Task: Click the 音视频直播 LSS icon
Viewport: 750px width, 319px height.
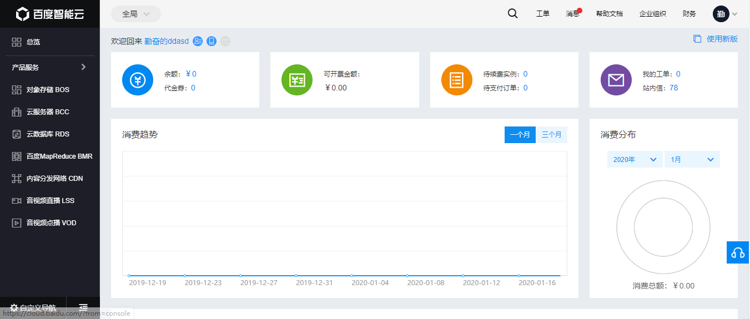Action: click(x=17, y=200)
